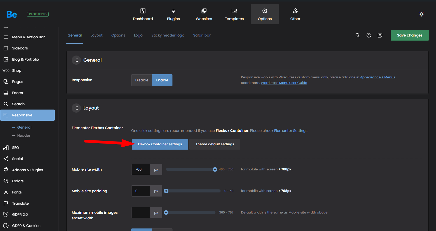Click the srcset width slider handle
436x231 pixels.
166,212
